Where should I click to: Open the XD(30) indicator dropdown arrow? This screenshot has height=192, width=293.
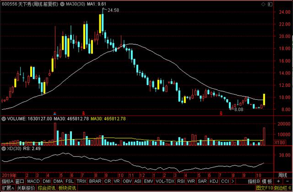click(x=4, y=149)
